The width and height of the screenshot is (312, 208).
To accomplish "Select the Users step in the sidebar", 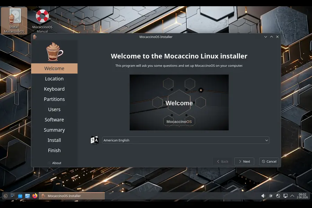I will 54,110.
